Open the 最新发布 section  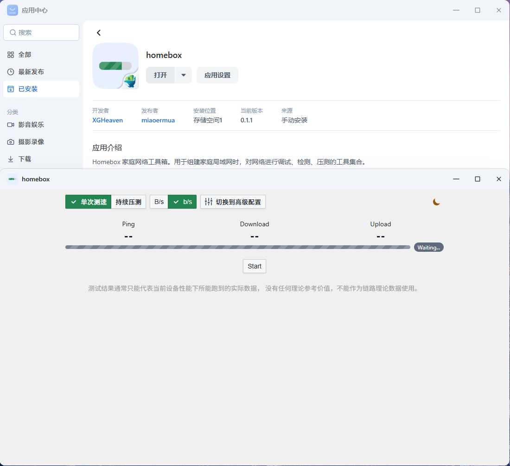tap(41, 72)
